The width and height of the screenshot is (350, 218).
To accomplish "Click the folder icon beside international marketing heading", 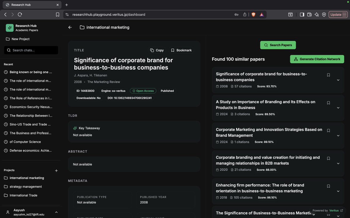I will [x=82, y=27].
